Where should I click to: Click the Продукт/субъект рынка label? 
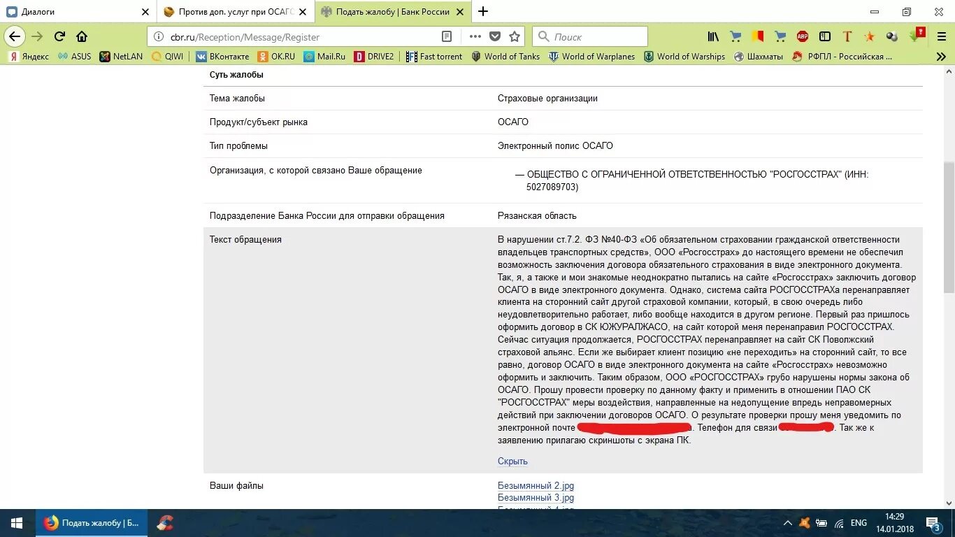point(259,122)
